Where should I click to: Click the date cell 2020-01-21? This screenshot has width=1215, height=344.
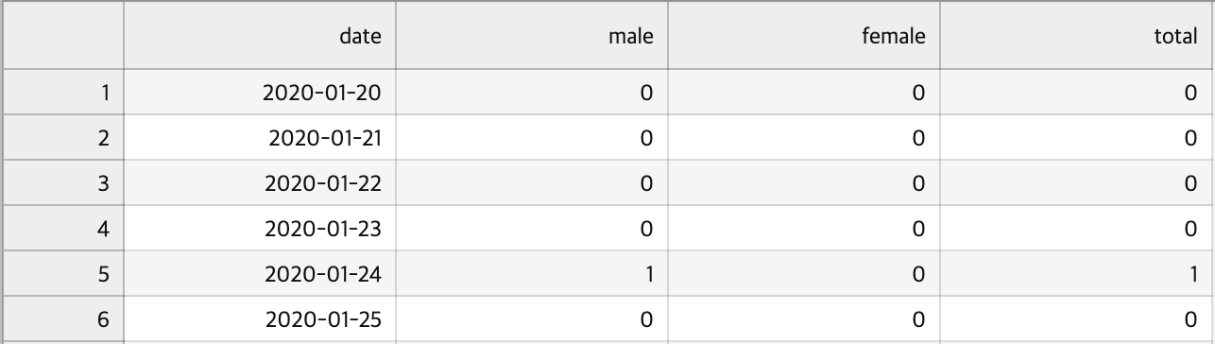[260, 137]
